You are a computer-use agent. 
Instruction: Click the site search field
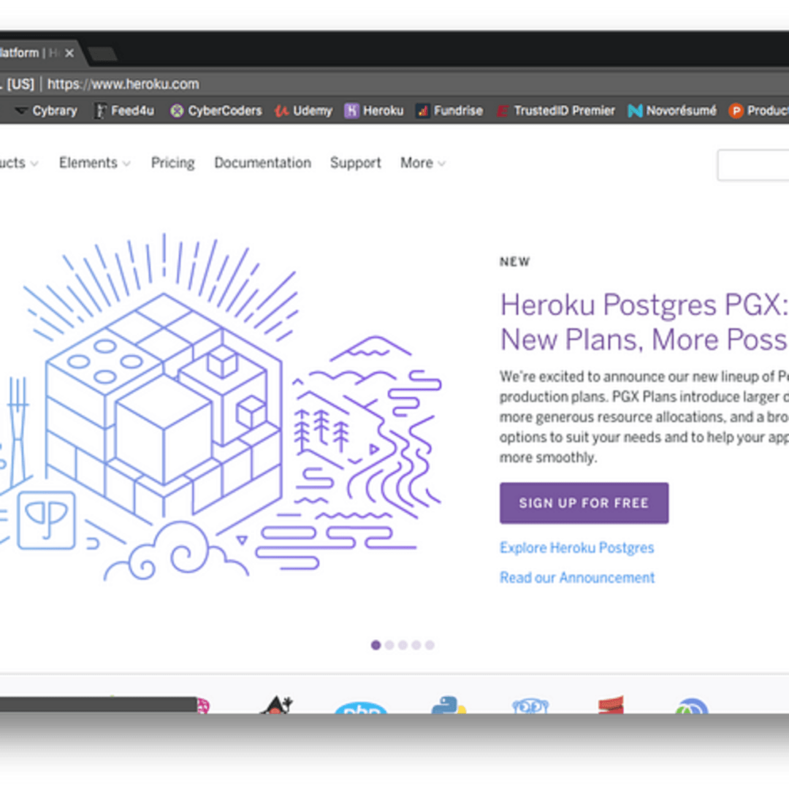point(753,164)
